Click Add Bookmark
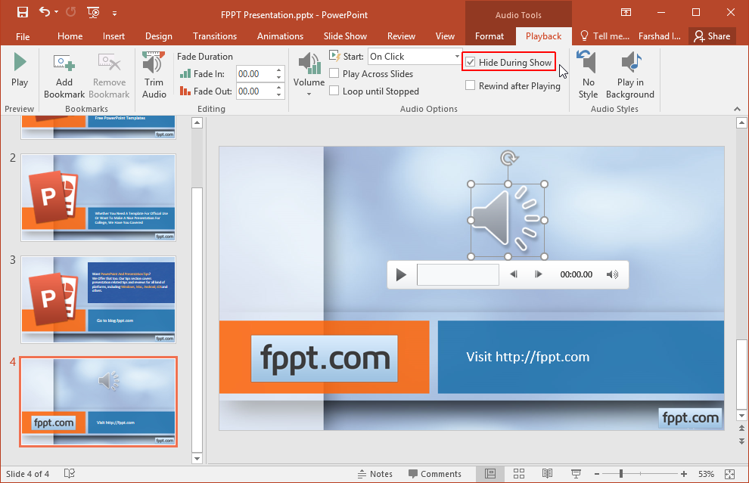Screen dimensions: 749x483 (64, 76)
